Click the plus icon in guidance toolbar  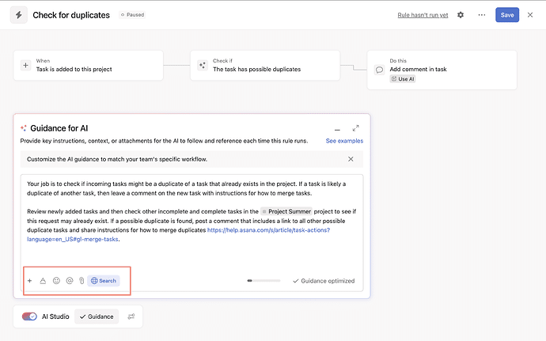click(x=30, y=281)
